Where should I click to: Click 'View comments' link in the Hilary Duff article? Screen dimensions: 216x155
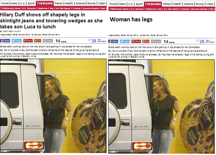(x=102, y=41)
